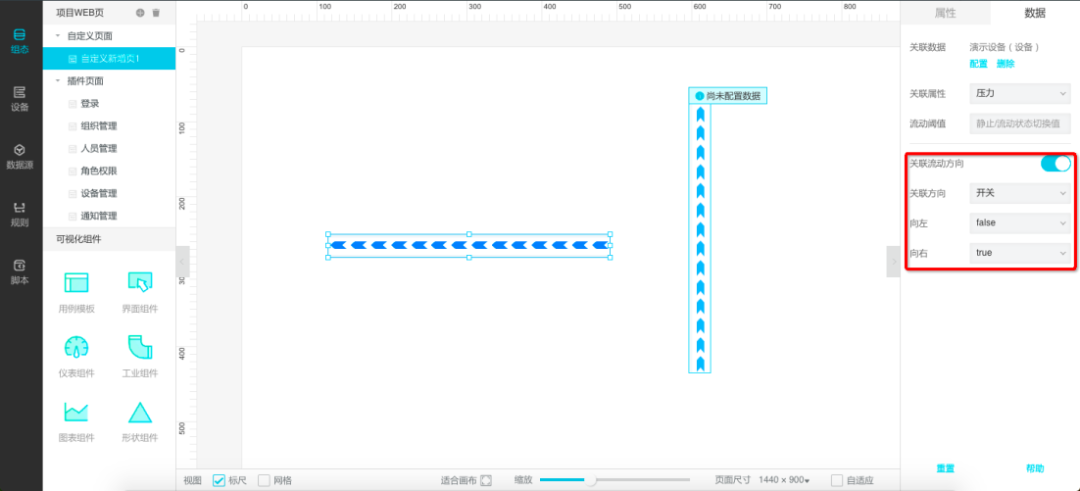
Task: Open the 角色权限 plugin page
Action: [99, 171]
